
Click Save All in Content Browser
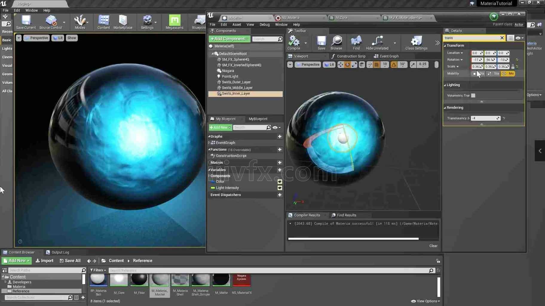coord(70,261)
